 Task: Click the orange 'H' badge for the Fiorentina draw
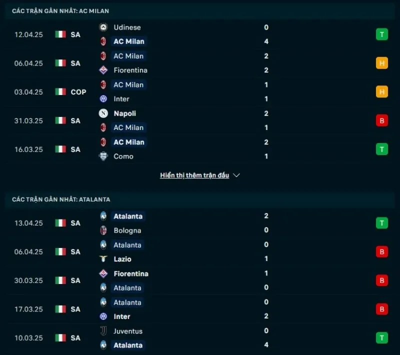click(x=381, y=63)
